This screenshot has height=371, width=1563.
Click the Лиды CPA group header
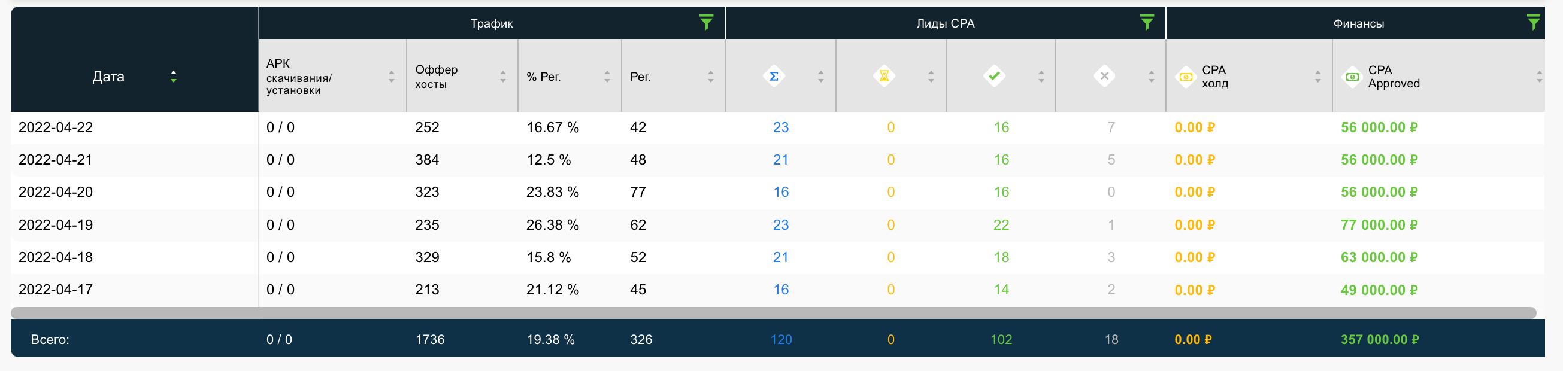946,24
